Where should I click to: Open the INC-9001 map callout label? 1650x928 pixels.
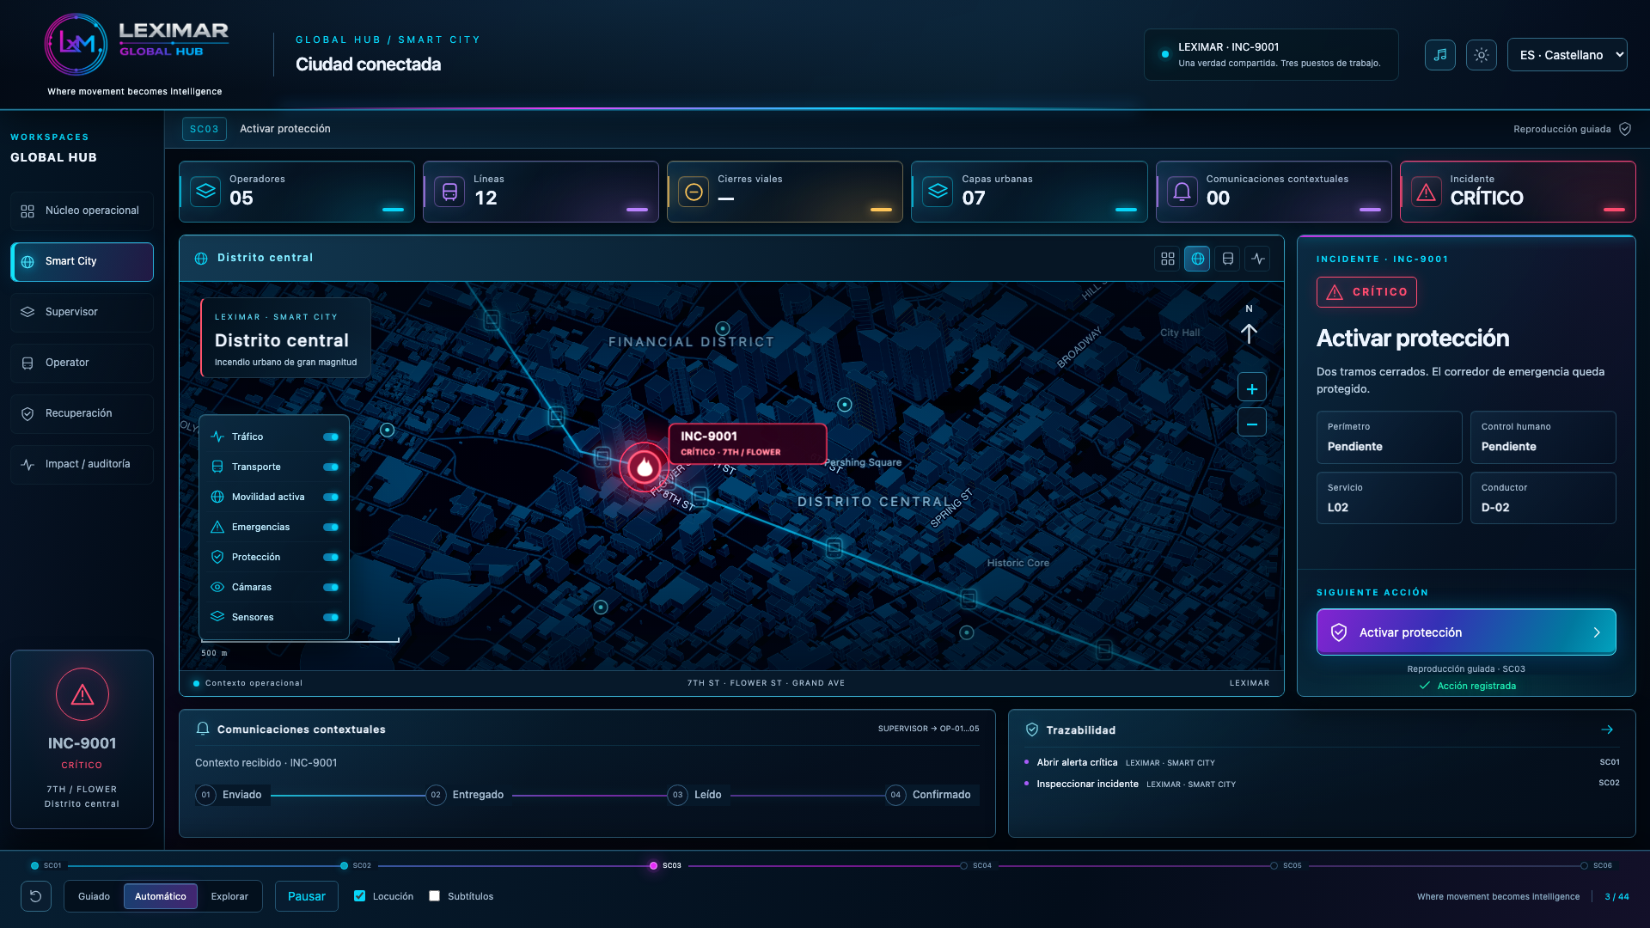[x=748, y=443]
